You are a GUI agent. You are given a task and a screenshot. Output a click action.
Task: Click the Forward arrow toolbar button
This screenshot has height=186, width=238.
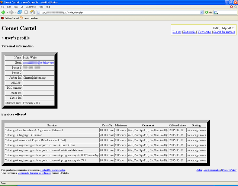tap(11, 12)
